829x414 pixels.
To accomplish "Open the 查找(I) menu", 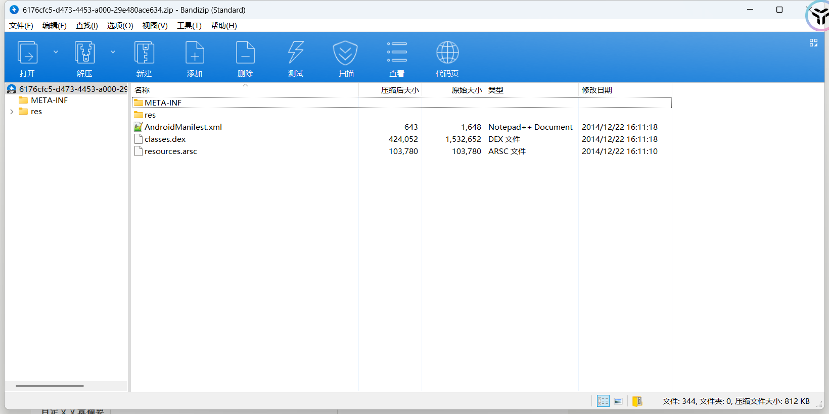I will click(x=87, y=26).
